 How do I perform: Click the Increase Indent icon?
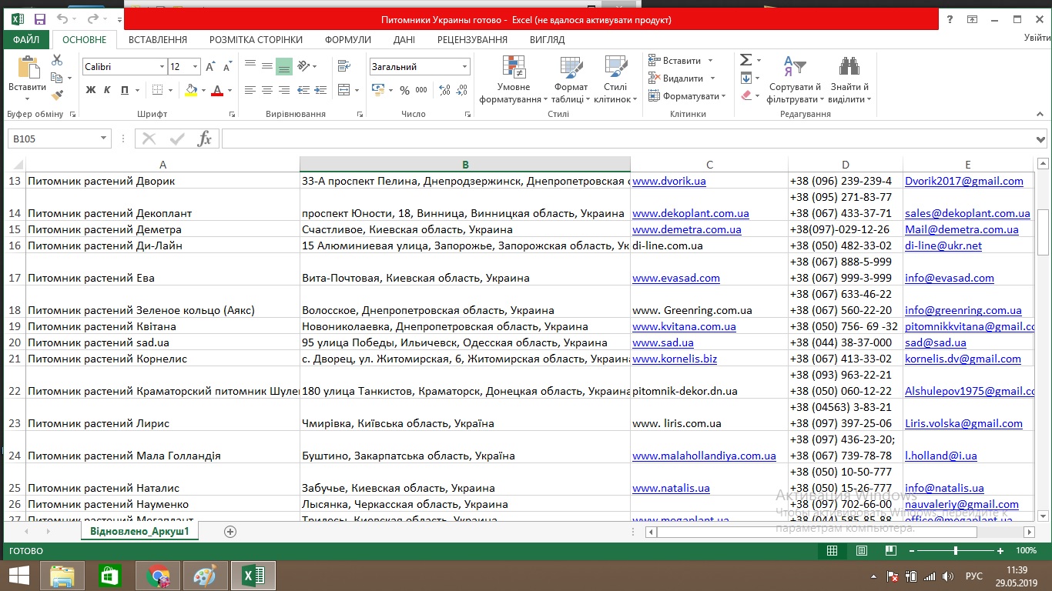pos(323,91)
